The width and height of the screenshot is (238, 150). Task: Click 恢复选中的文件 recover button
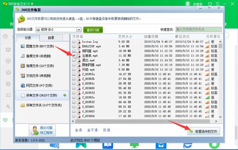[x=204, y=131]
